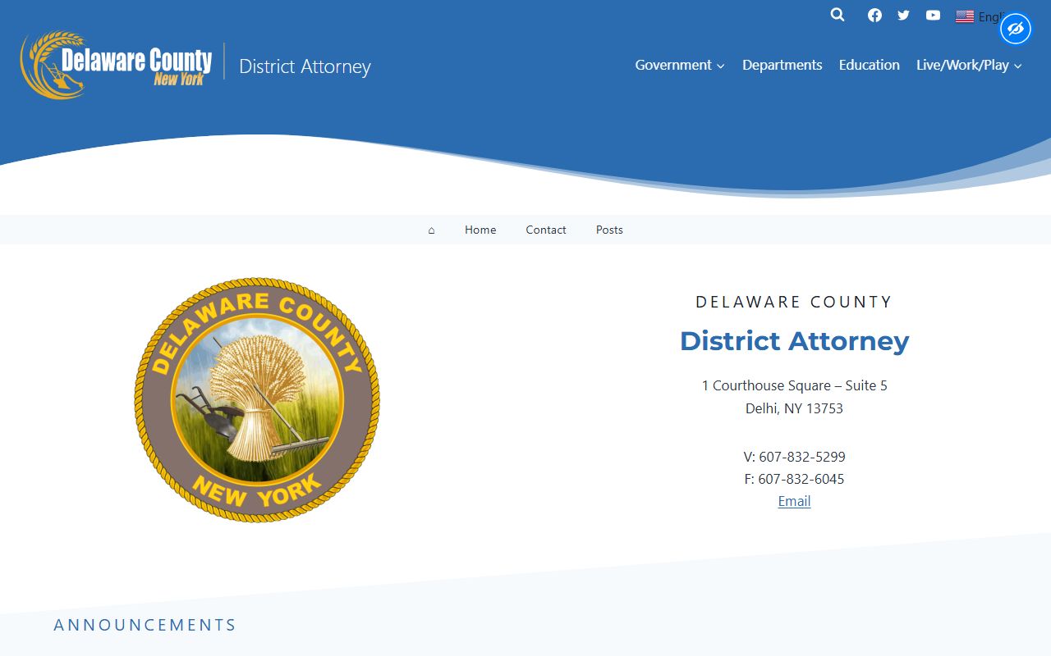Screen dimensions: 1051x656
Task: Click the blue District Attorney heading
Action: coord(794,340)
